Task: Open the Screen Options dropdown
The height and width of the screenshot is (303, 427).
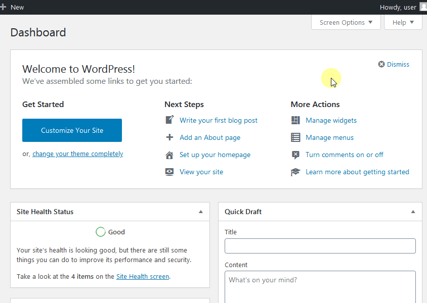Action: [346, 22]
